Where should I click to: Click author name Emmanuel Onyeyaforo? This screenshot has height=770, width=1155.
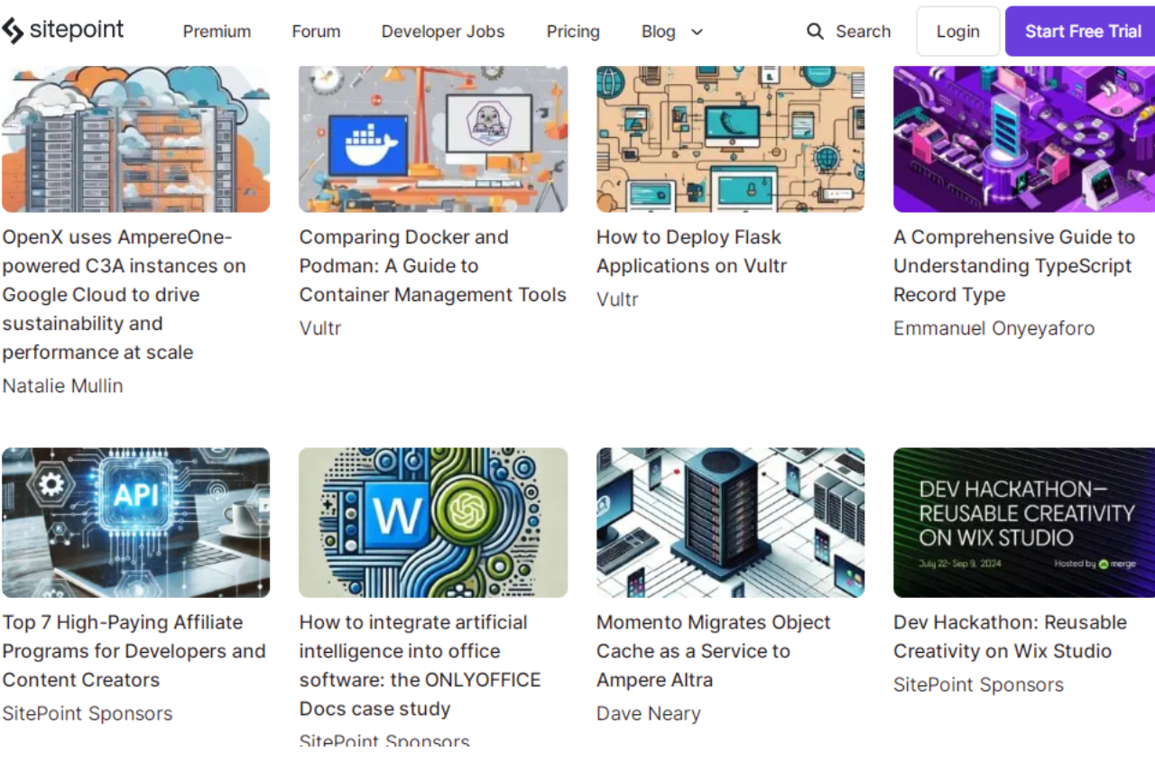click(x=994, y=328)
